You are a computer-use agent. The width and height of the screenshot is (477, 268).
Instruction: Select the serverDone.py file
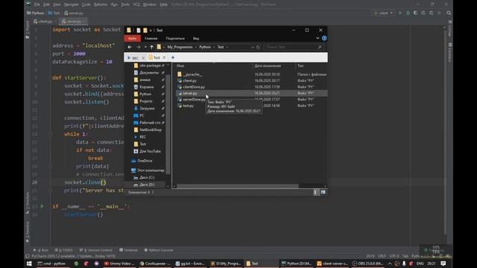pyautogui.click(x=194, y=100)
